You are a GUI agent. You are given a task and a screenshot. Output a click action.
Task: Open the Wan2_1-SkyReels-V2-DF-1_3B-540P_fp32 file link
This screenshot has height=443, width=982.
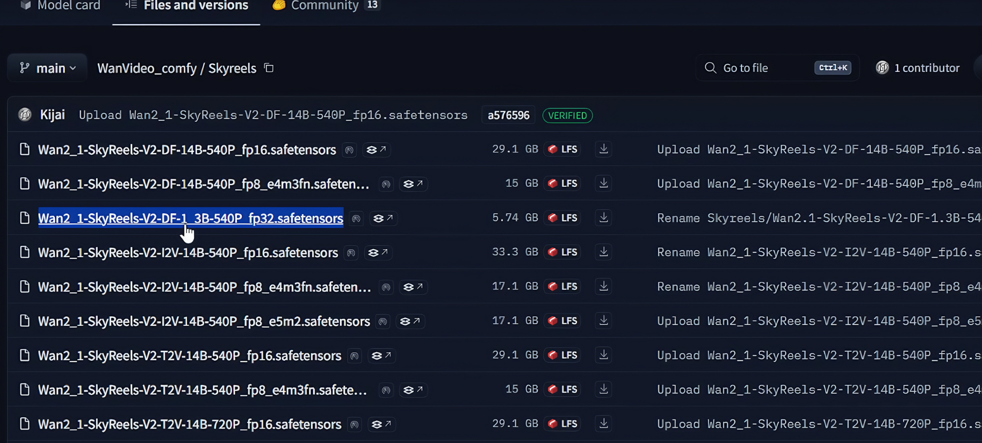tap(190, 218)
